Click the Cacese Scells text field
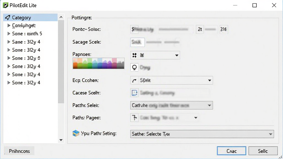283x159 pixels. (174, 93)
